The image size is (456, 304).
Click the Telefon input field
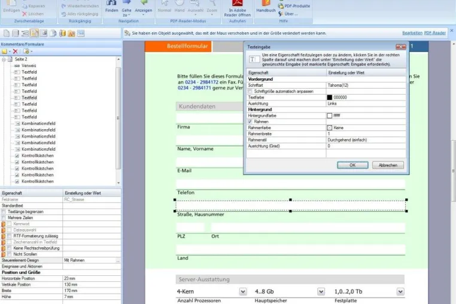point(290,184)
